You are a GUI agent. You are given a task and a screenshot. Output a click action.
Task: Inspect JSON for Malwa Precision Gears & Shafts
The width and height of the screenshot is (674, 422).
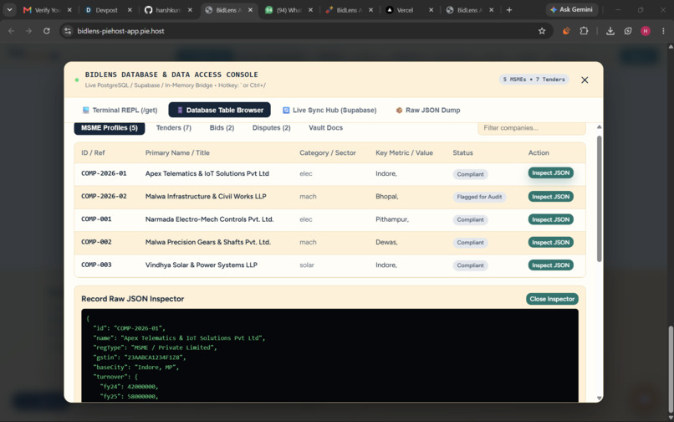click(550, 243)
